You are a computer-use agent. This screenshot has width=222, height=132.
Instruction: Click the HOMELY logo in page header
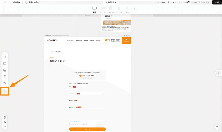[x=52, y=40]
